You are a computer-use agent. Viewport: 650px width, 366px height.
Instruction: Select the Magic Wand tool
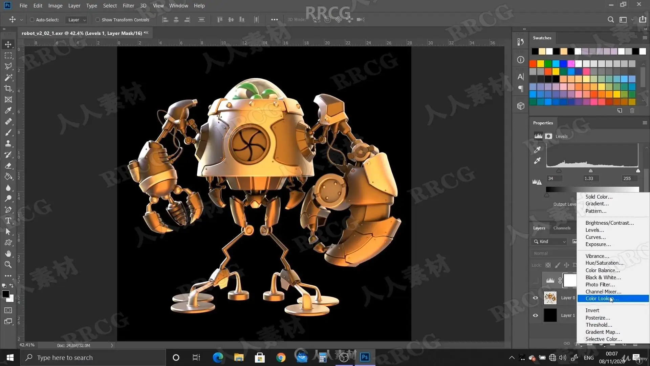(8, 78)
